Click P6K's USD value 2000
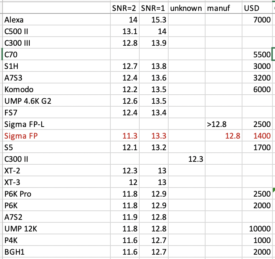This screenshot has width=275, height=259. pyautogui.click(x=257, y=205)
